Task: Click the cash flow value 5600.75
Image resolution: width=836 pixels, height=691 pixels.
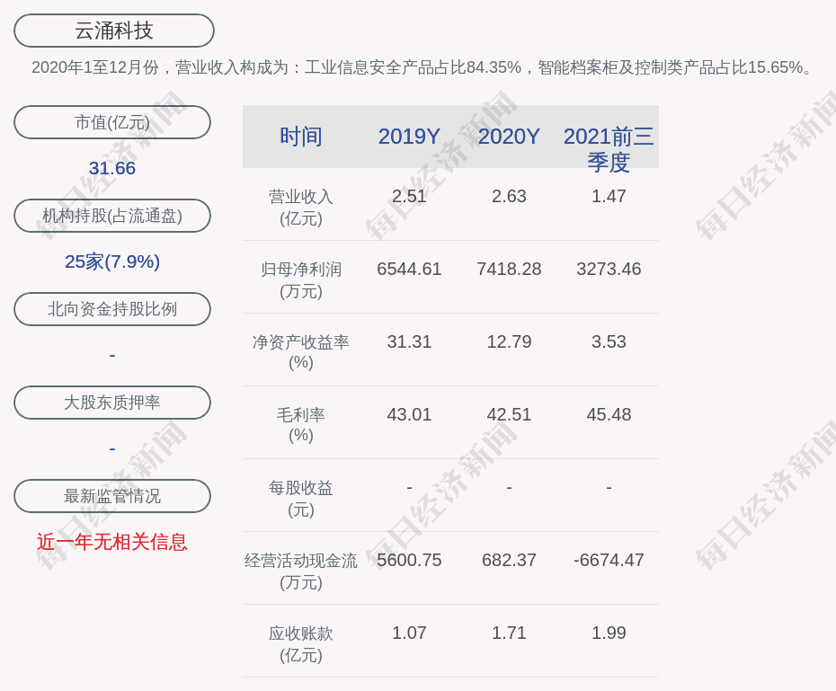Action: click(410, 560)
